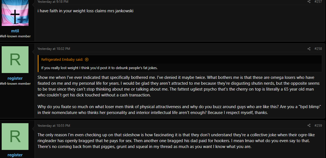This screenshot has width=326, height=158.
Task: Click the share icon on post #259
Action: 309,125
